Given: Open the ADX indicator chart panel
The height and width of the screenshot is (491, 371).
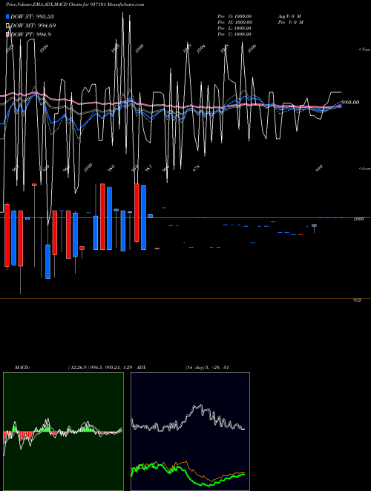Looking at the screenshot, I should [x=190, y=431].
